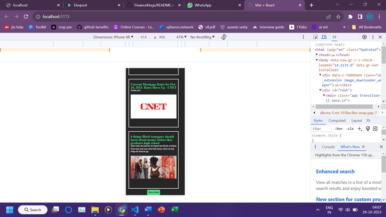Go back to the previous page

tap(7, 16)
